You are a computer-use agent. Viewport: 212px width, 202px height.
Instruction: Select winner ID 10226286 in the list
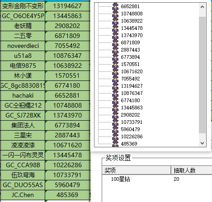point(132,136)
